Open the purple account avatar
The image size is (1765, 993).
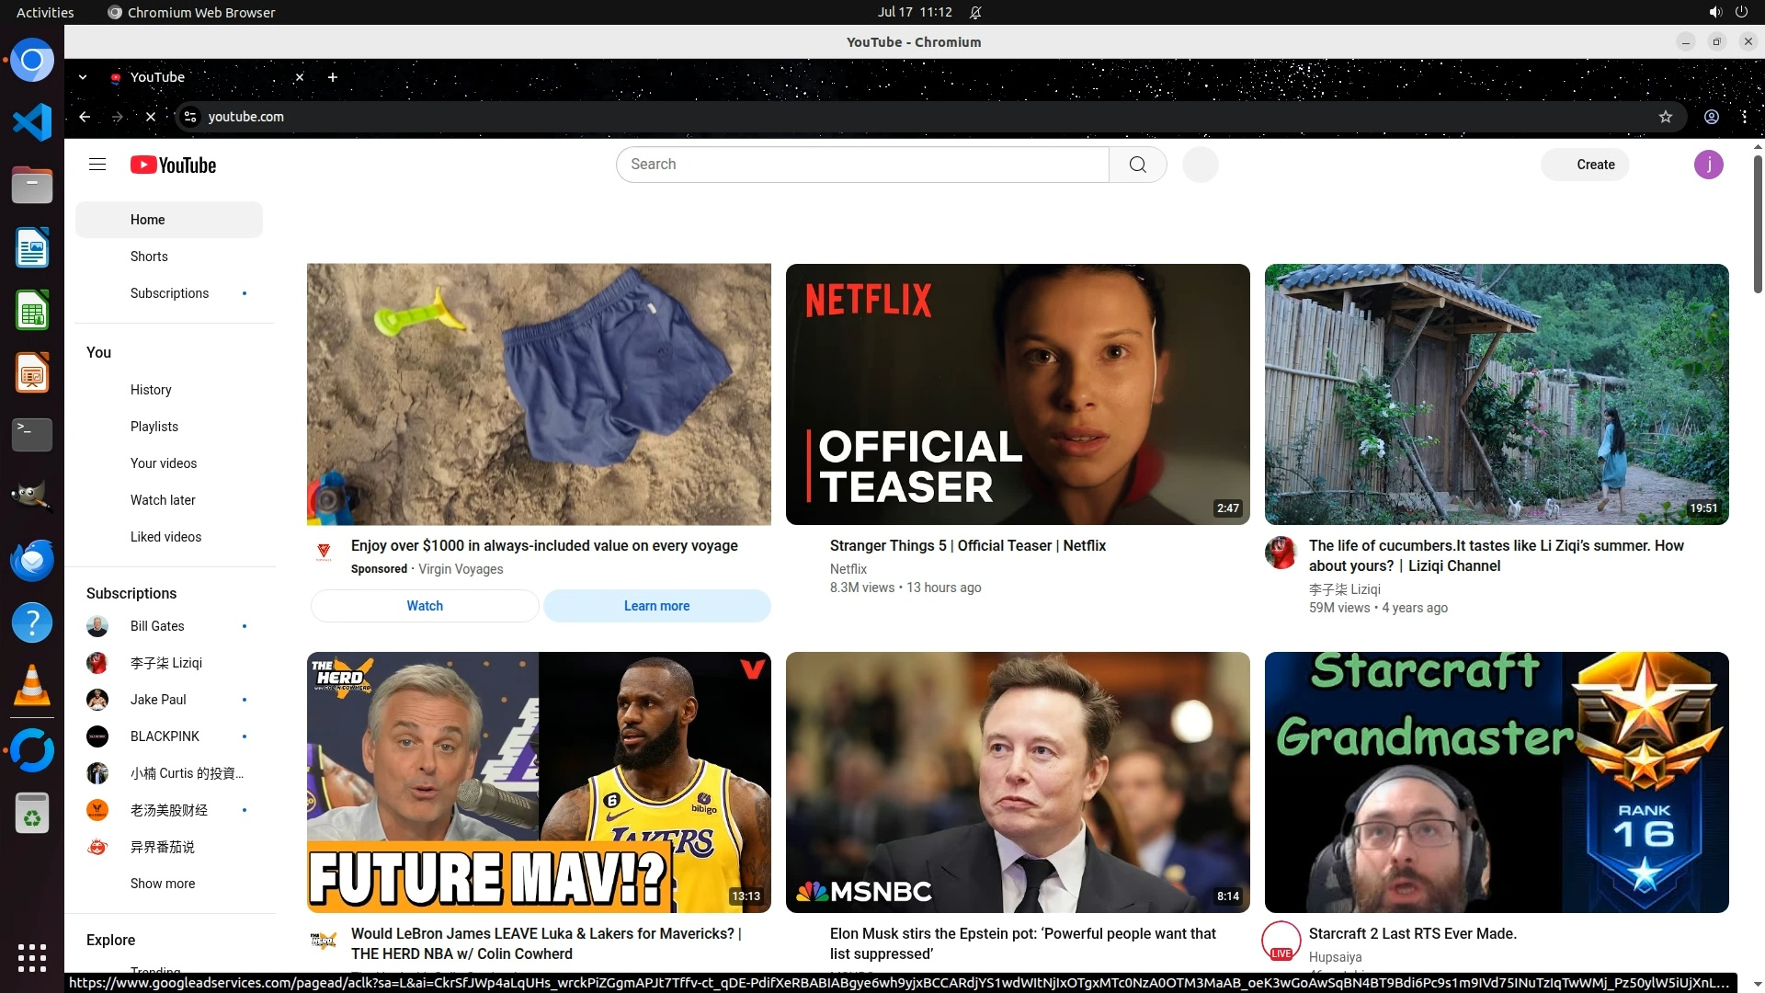point(1708,165)
